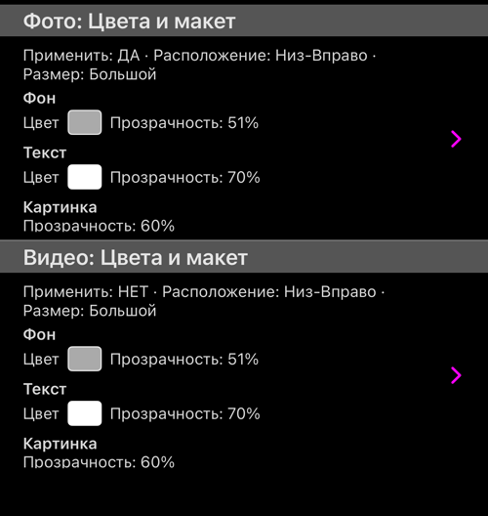Click photo picture 'Прозрачность: 60%' value
Viewport: 488px width, 516px height.
coord(99,226)
